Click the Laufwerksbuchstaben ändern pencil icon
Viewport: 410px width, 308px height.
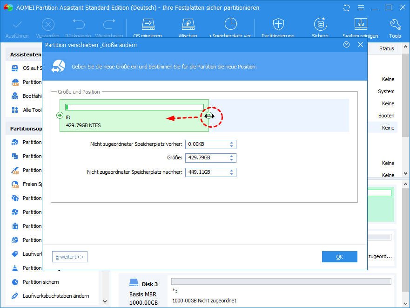pos(15,296)
